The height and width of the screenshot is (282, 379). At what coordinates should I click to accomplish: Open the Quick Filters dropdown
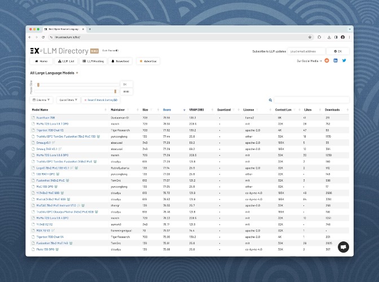click(x=68, y=100)
